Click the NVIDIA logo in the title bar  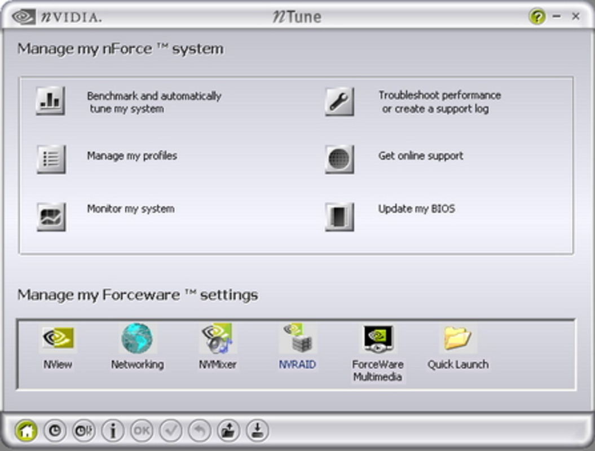tap(25, 16)
